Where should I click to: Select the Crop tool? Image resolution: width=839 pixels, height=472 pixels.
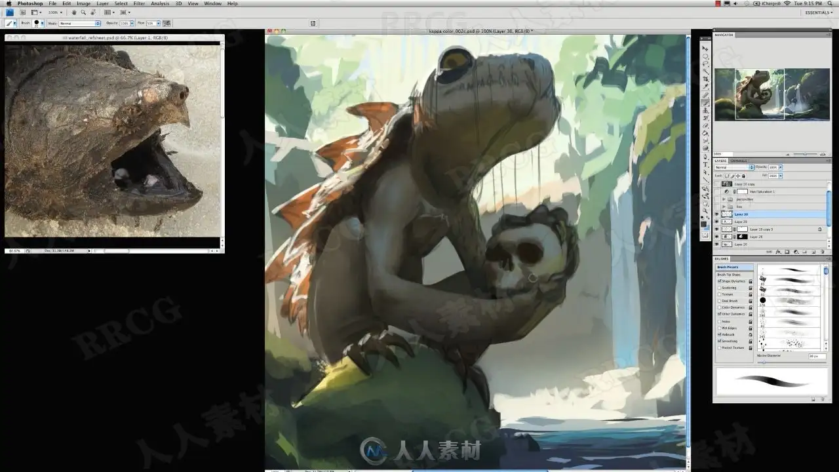[705, 79]
